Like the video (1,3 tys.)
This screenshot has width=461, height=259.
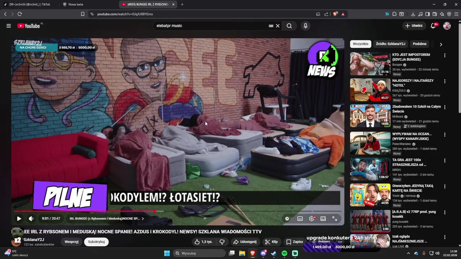(203, 242)
